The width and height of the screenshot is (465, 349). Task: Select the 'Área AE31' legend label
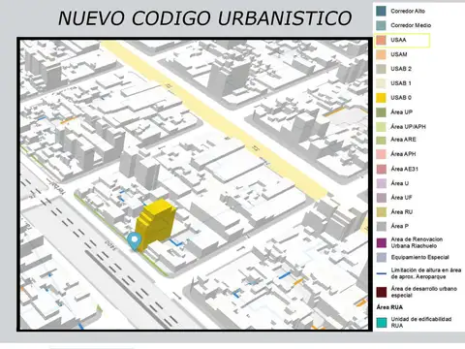point(405,169)
